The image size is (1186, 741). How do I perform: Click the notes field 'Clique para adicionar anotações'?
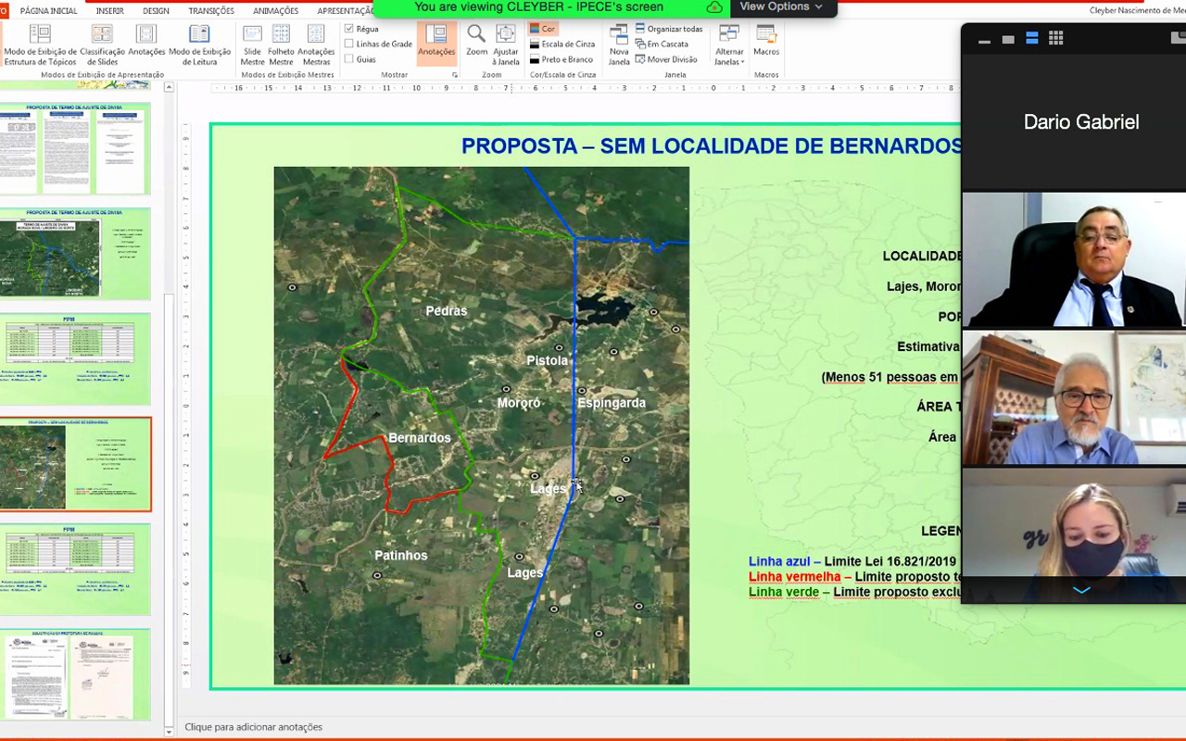click(x=254, y=727)
